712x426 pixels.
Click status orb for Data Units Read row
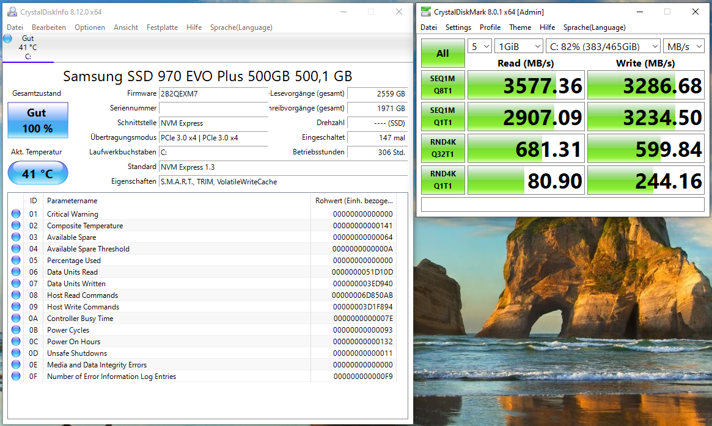(x=16, y=272)
